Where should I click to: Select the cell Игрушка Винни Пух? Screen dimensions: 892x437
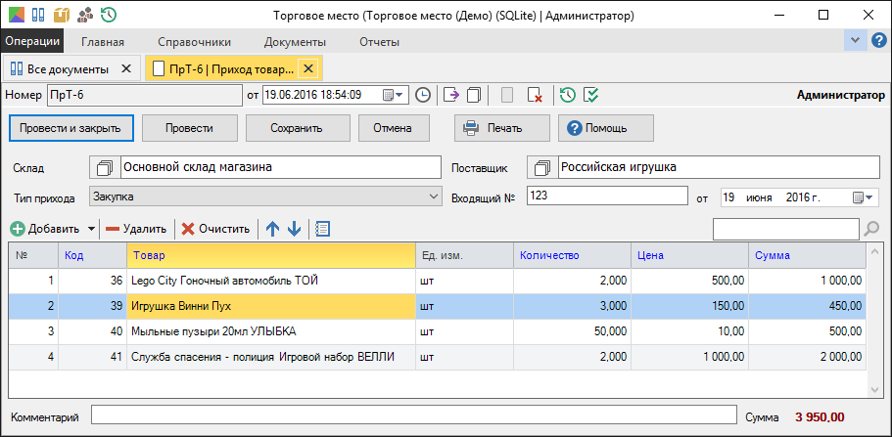pyautogui.click(x=271, y=306)
